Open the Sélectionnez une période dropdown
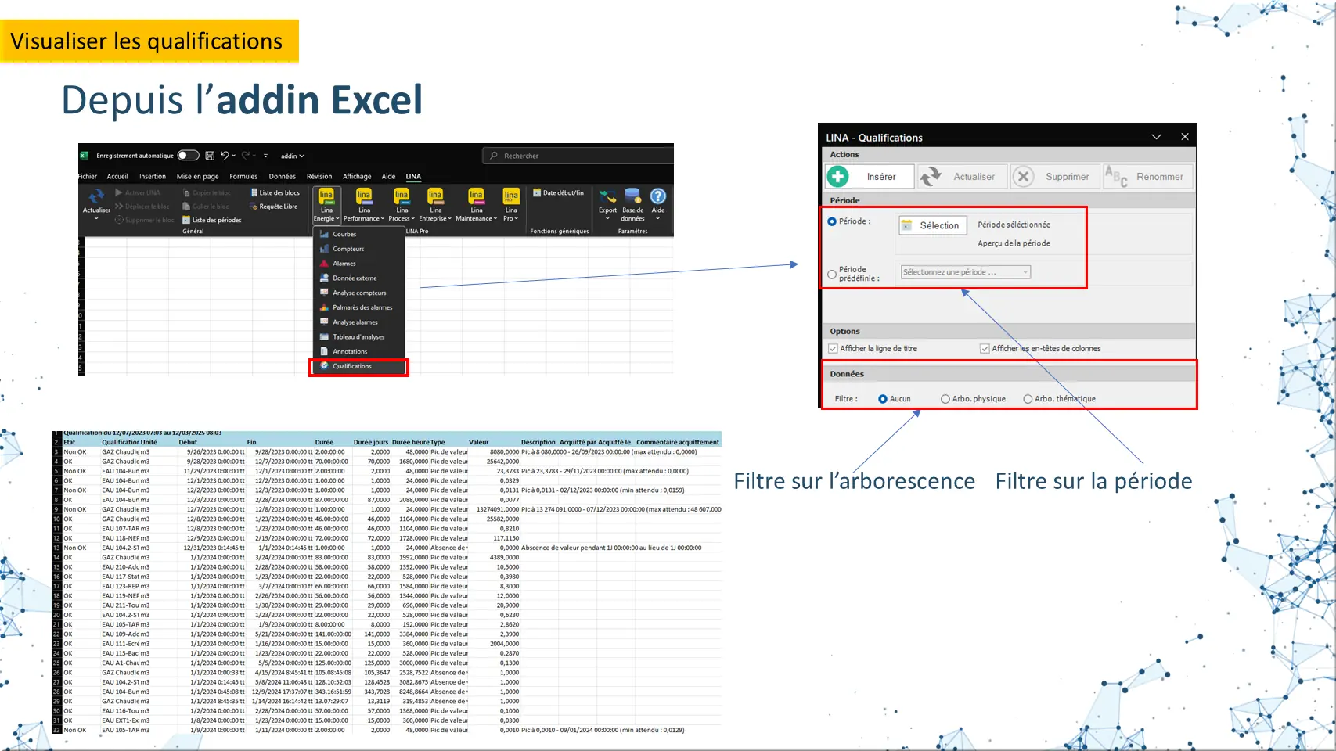 click(x=966, y=272)
